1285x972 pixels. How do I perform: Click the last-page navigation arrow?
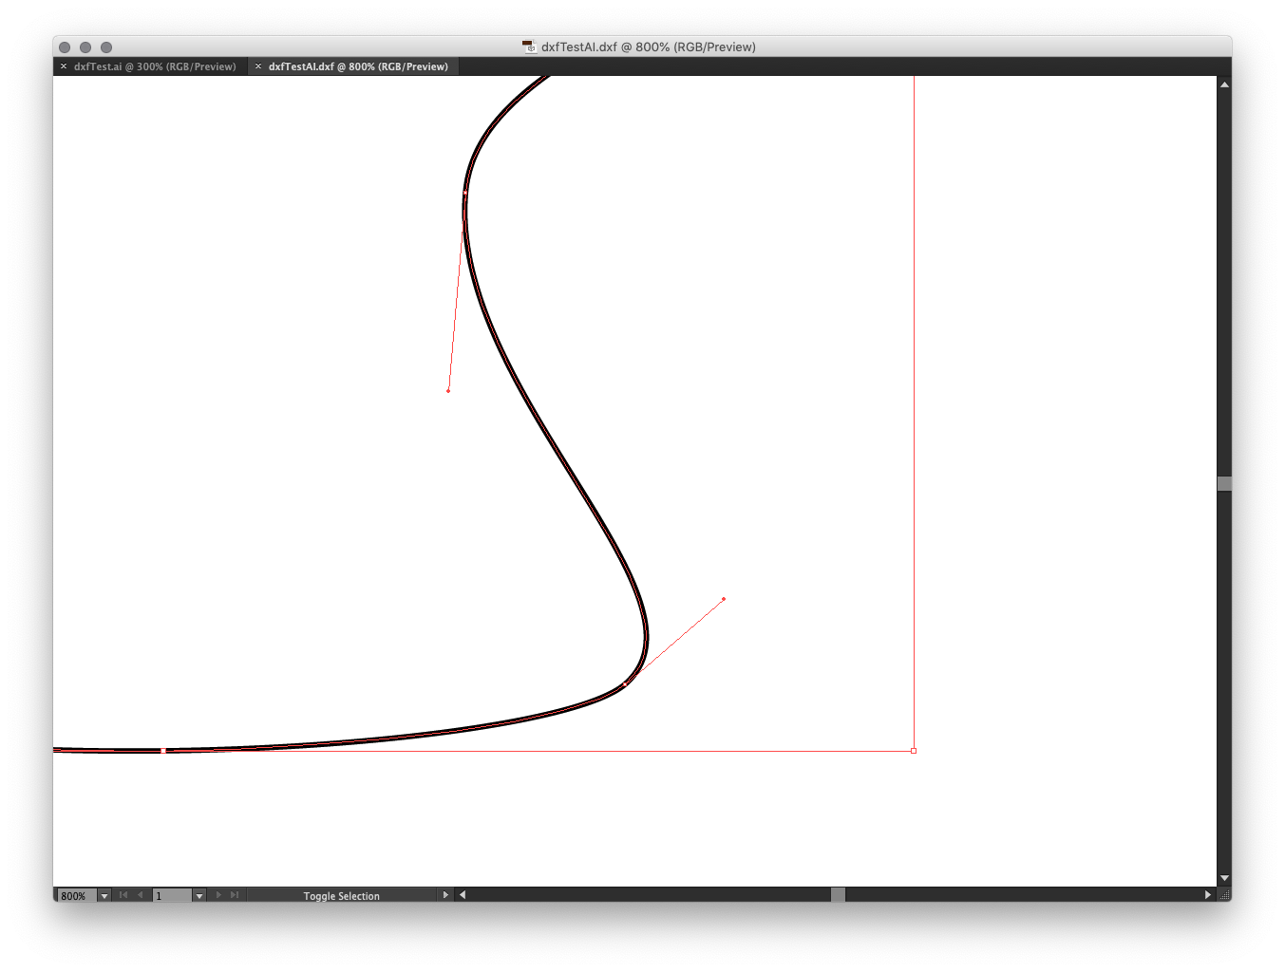point(234,894)
